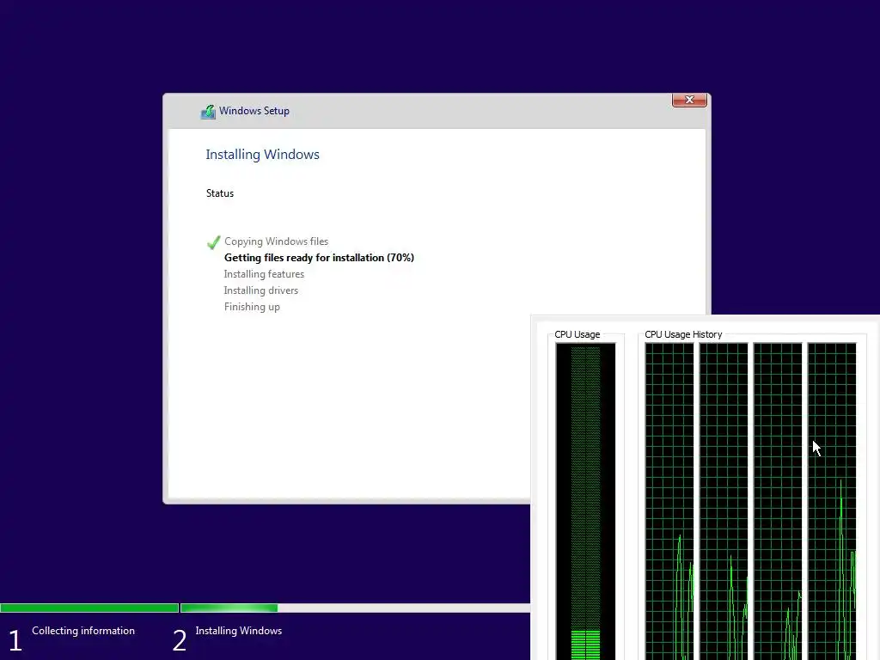The image size is (880, 660).
Task: Click the 'CPU Usage History' group label
Action: coord(683,334)
